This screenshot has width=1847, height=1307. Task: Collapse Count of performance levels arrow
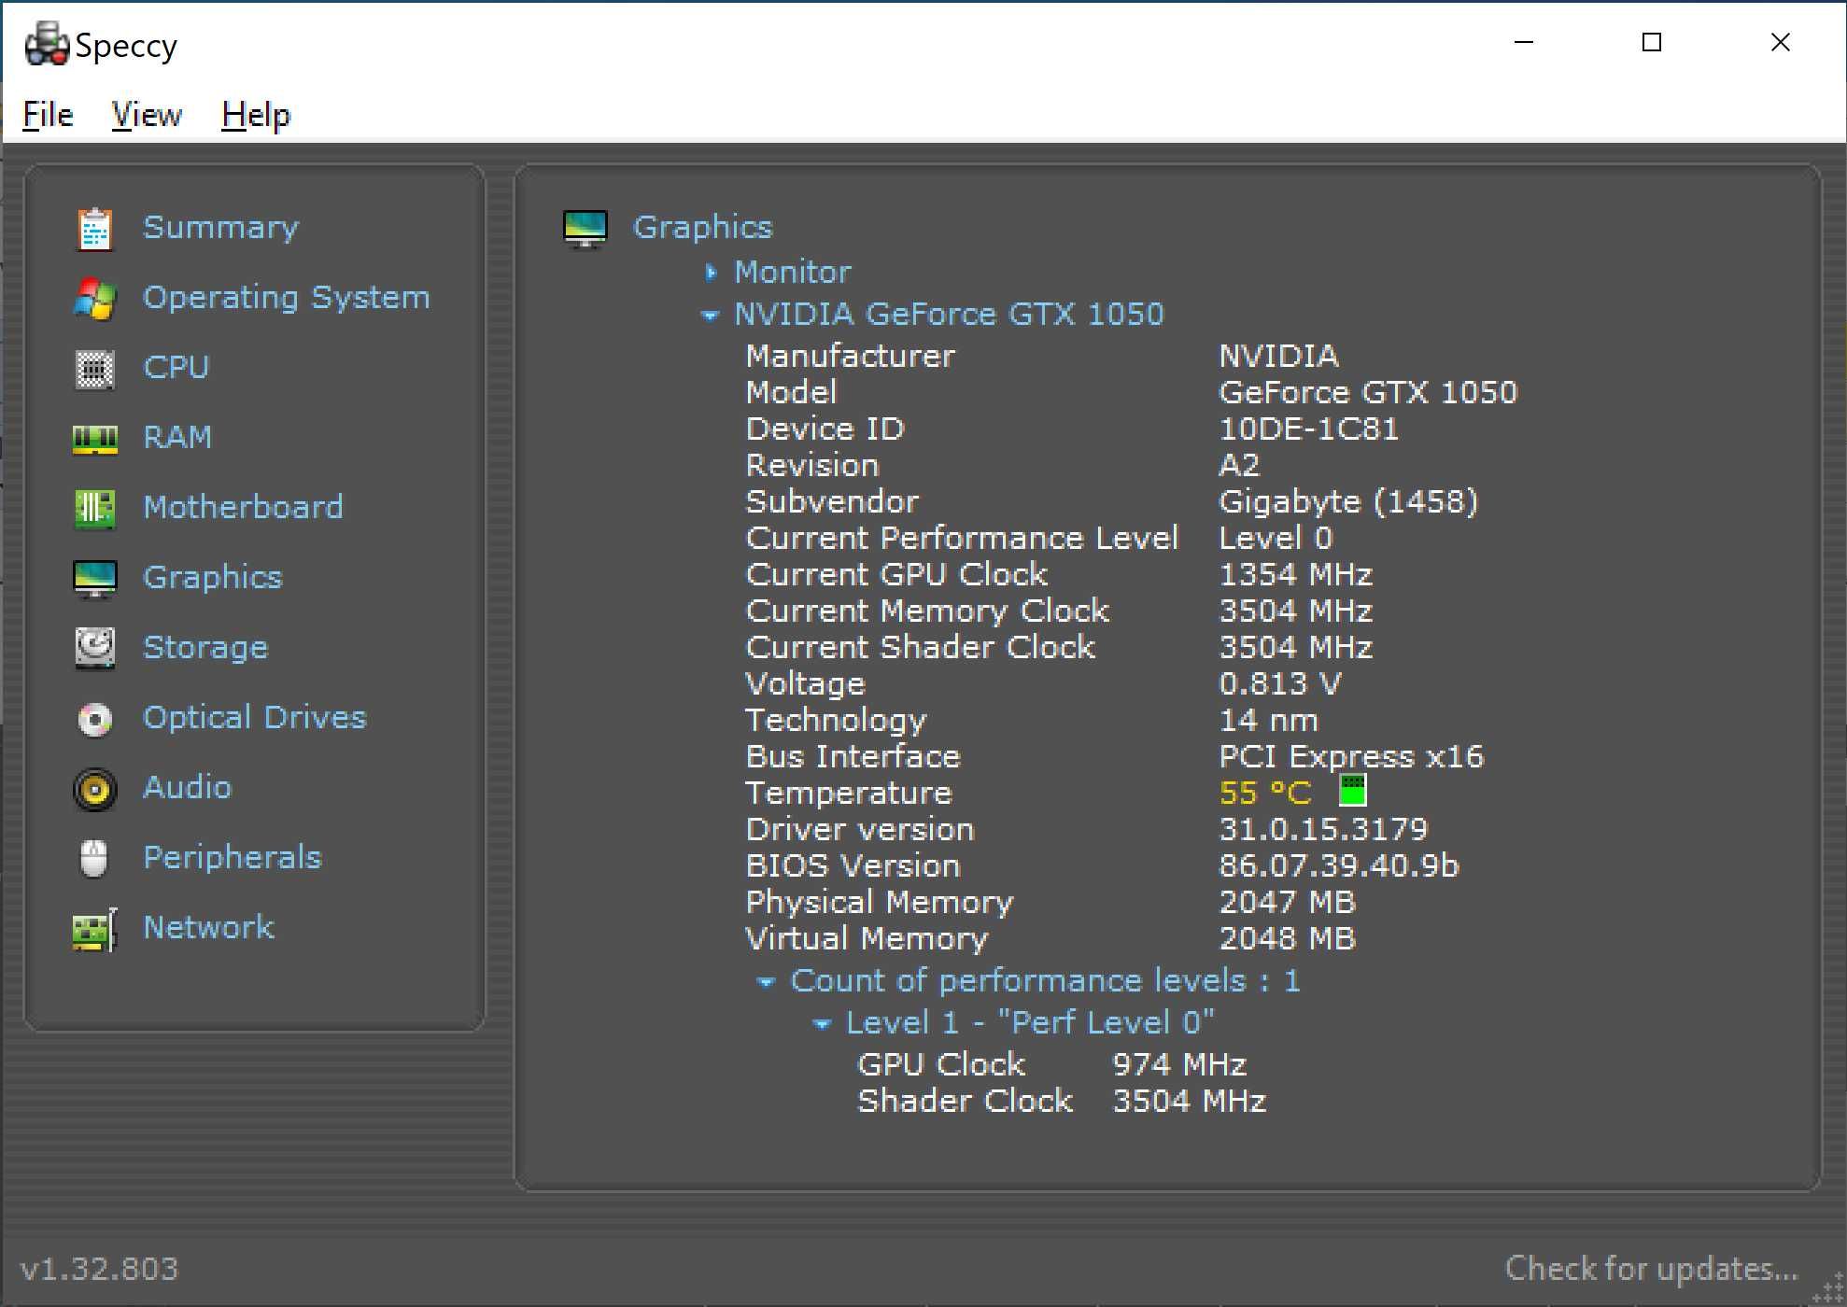766,982
